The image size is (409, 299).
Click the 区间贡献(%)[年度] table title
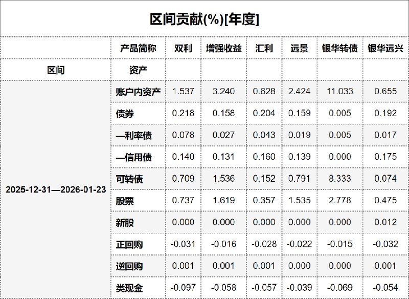(204, 19)
